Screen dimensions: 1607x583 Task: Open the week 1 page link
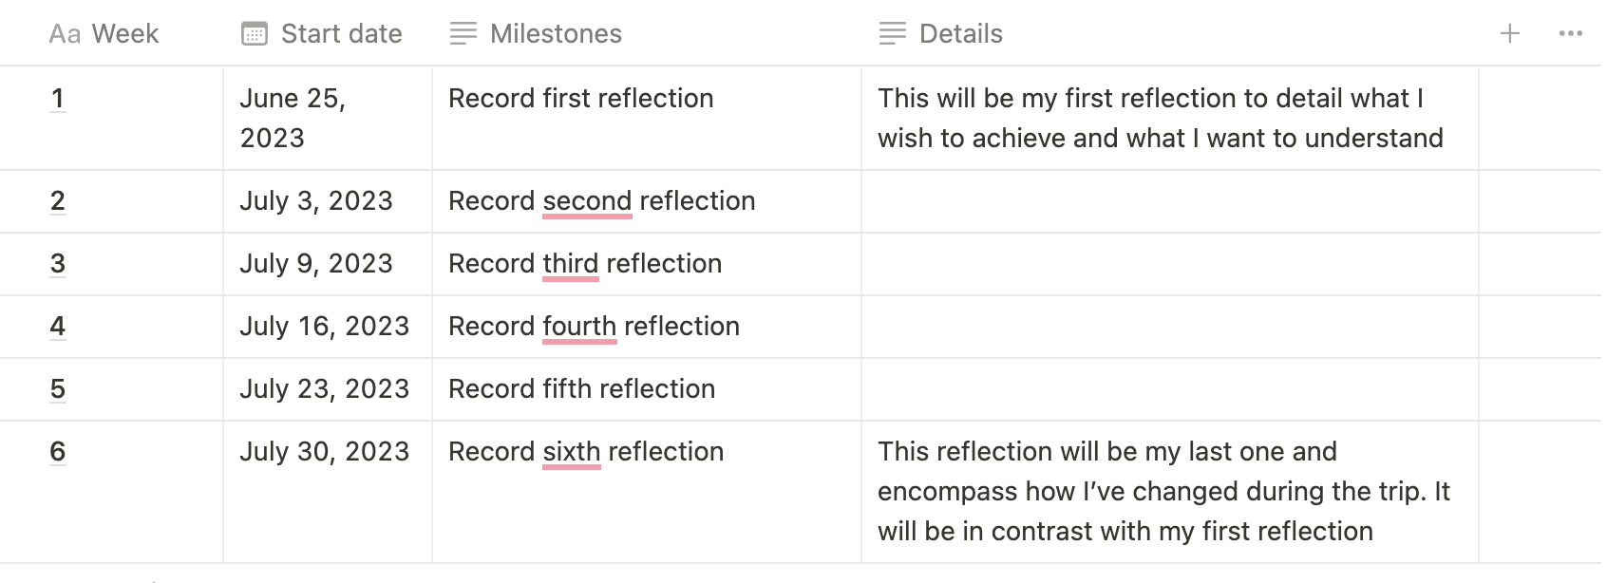(58, 99)
